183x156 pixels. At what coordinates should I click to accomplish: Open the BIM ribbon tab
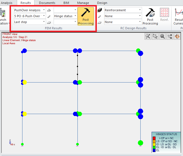(x=66, y=3)
